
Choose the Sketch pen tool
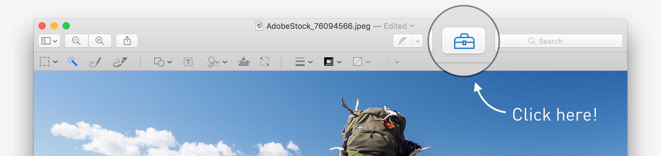coord(95,62)
